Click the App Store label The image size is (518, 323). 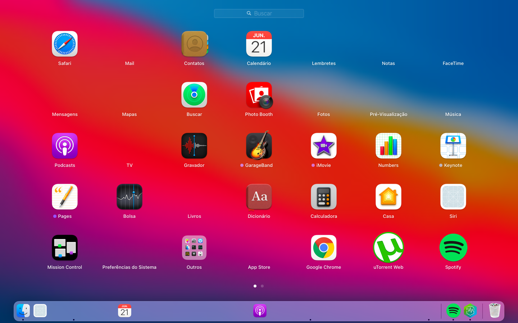(259, 267)
